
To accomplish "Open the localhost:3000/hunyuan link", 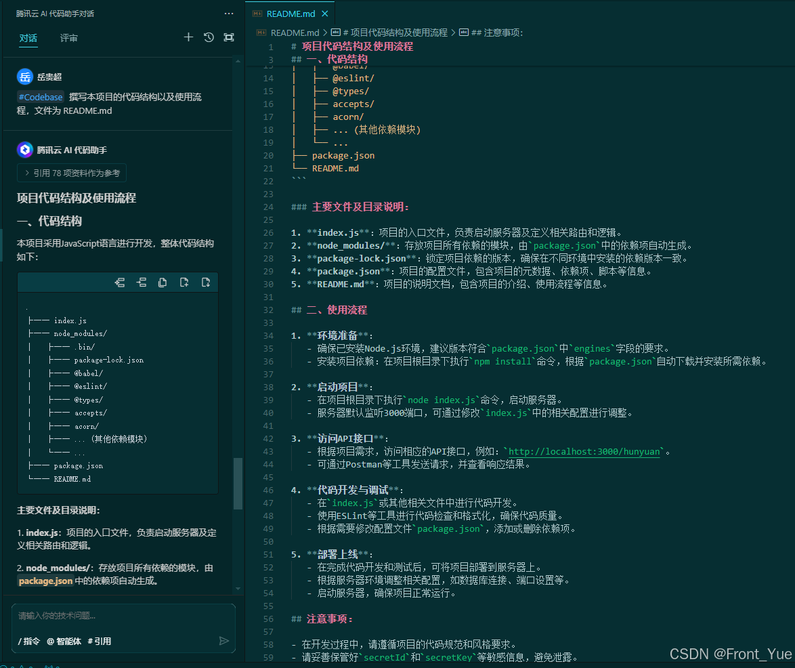I will (584, 451).
